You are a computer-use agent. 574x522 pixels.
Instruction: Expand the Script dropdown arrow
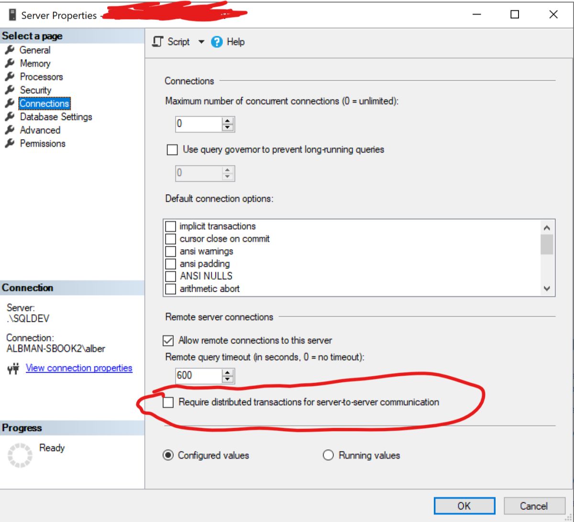(x=201, y=42)
